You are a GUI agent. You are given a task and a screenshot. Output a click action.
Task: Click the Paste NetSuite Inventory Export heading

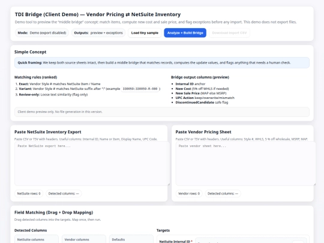[x=48, y=132]
